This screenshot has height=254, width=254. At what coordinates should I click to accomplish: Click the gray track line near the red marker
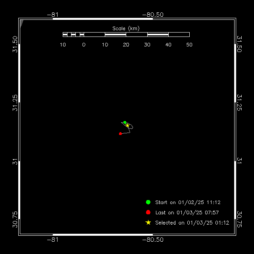coord(126,133)
